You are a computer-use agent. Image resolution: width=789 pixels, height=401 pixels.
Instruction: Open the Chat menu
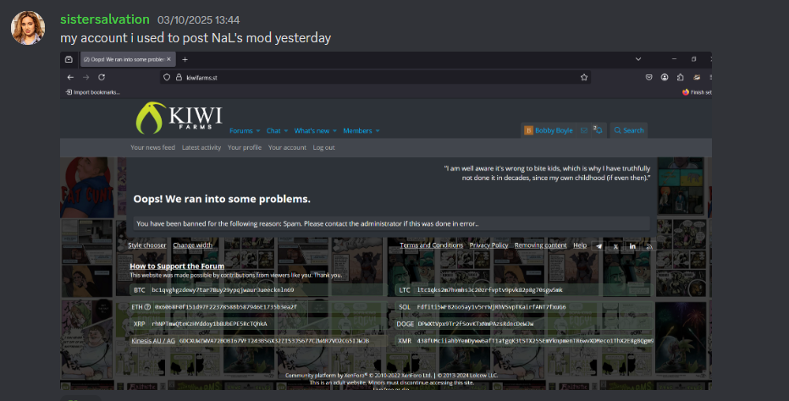pos(273,131)
